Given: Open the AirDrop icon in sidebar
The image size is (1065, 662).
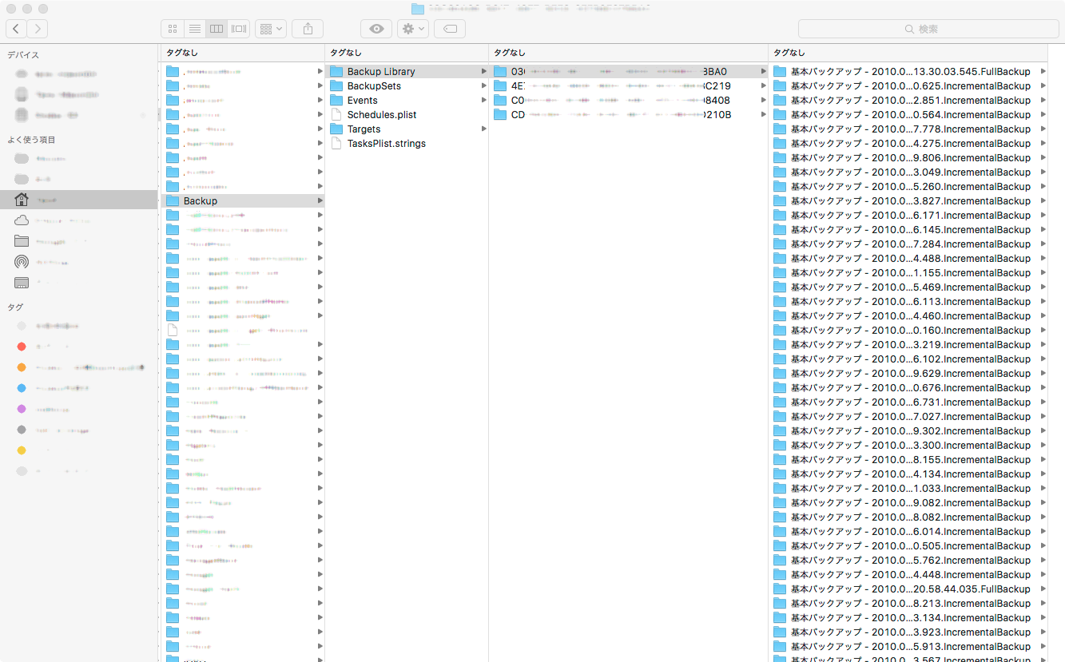Looking at the screenshot, I should [x=22, y=262].
